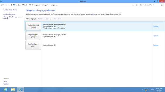
Task: Click the Forward navigation arrow
Action: pos(6,5)
